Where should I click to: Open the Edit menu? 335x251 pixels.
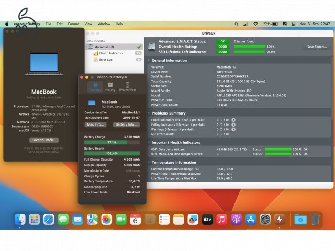click(60, 24)
